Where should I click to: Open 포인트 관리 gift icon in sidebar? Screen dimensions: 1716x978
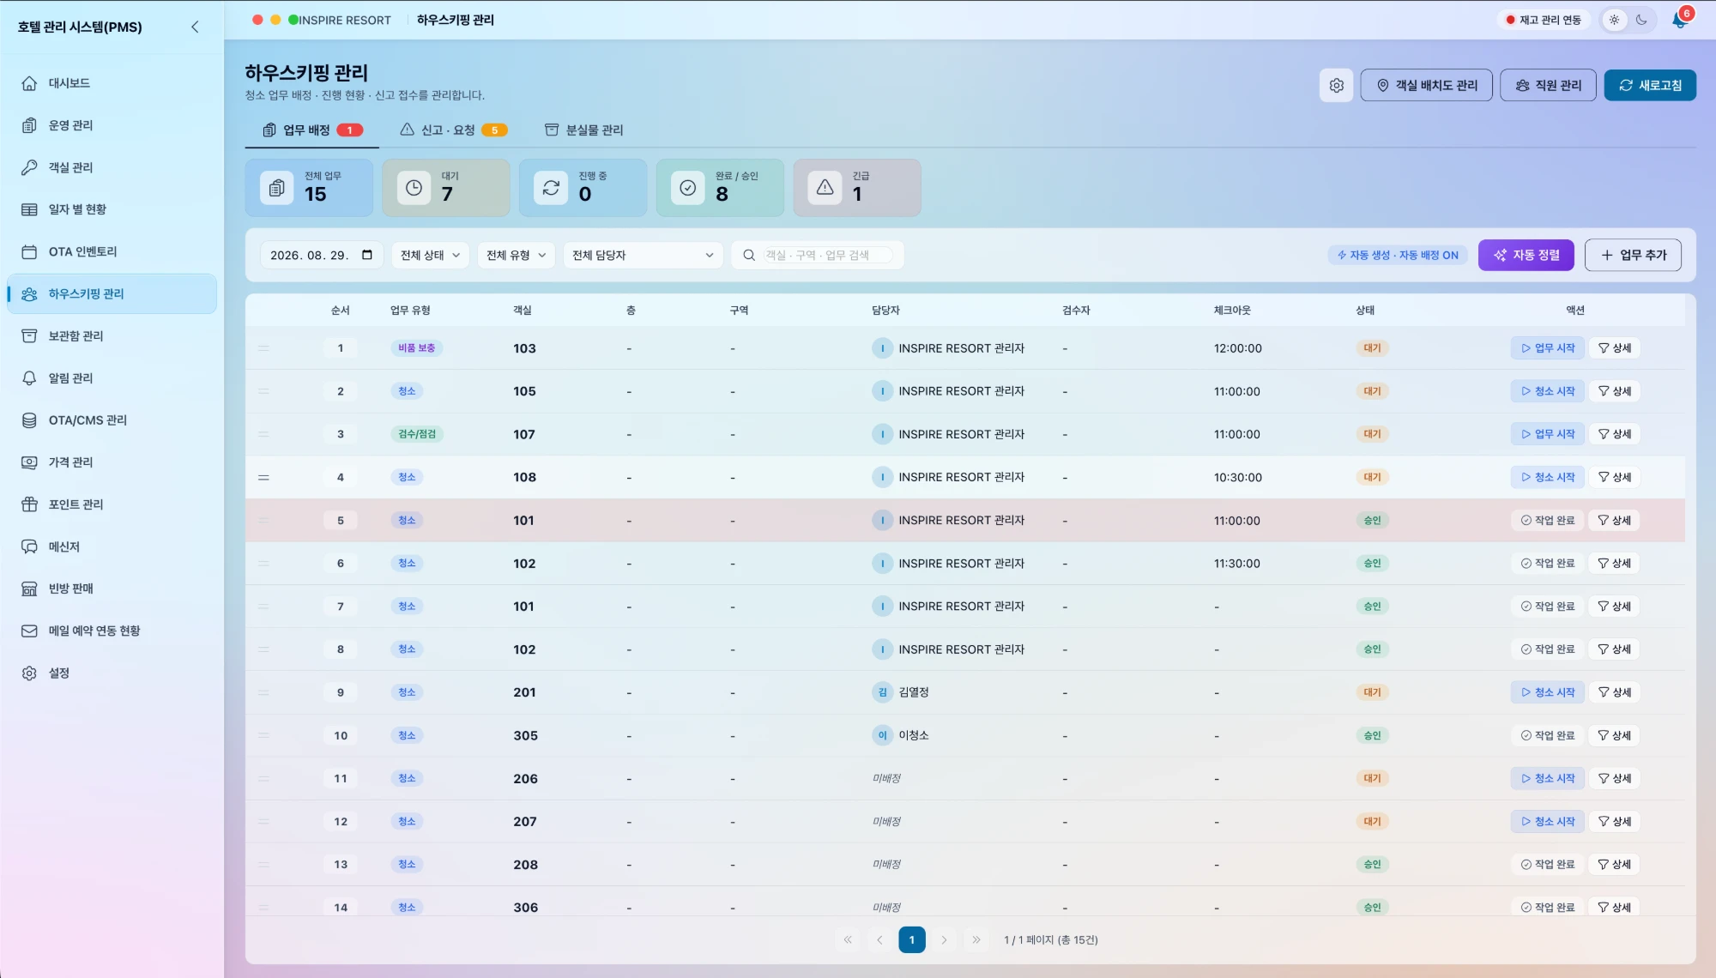point(29,504)
